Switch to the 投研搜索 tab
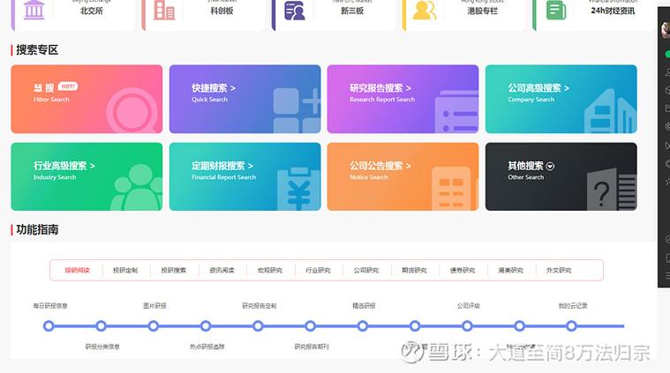Screen dimensions: 670x373 (x=174, y=270)
